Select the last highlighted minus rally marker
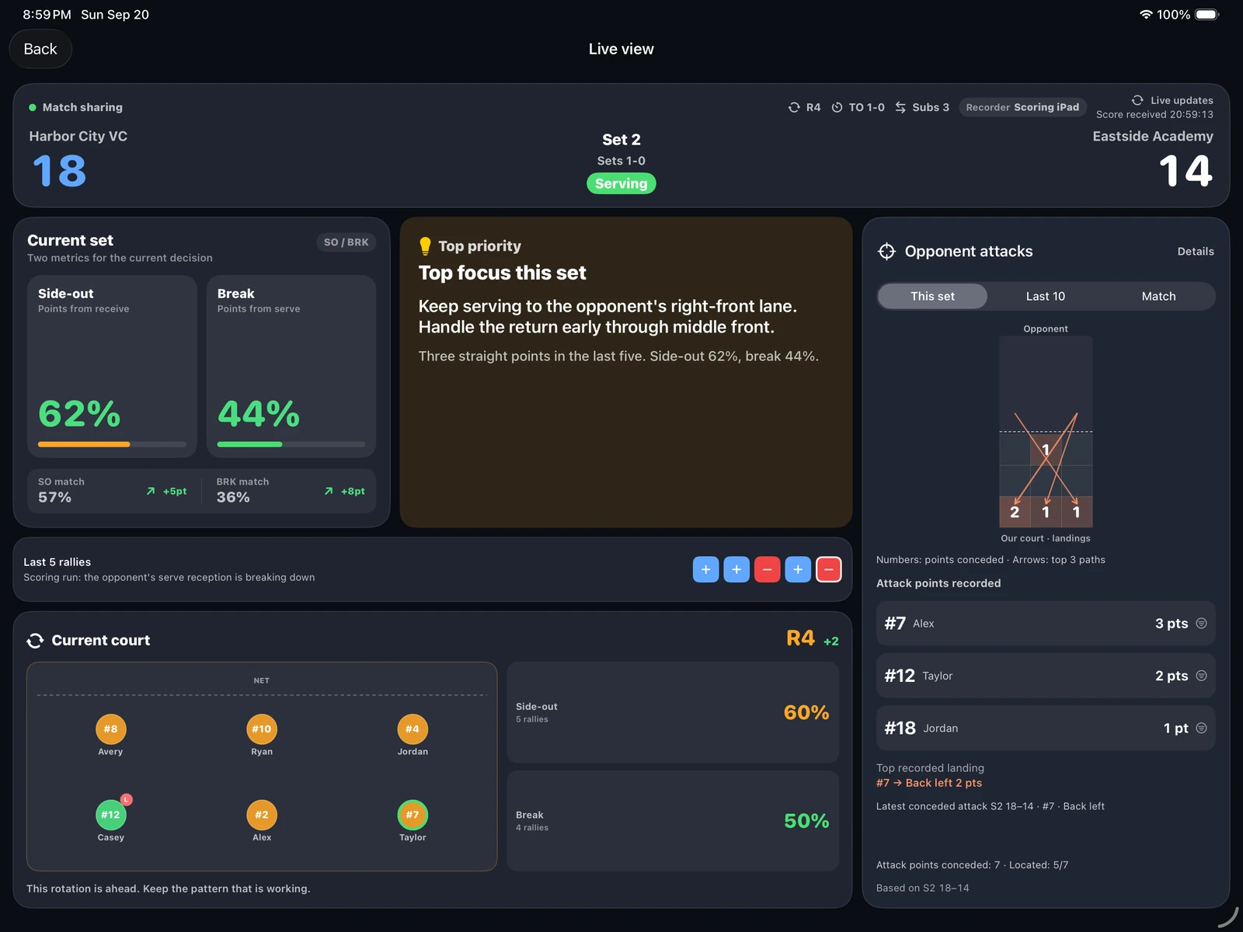 828,569
